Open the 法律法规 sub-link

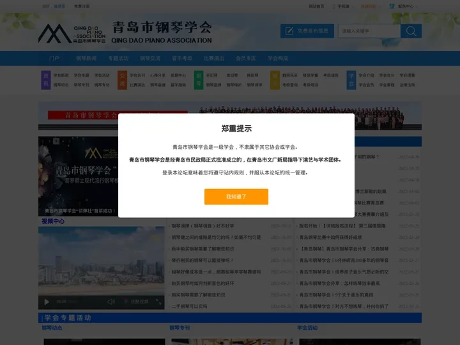click(x=407, y=85)
